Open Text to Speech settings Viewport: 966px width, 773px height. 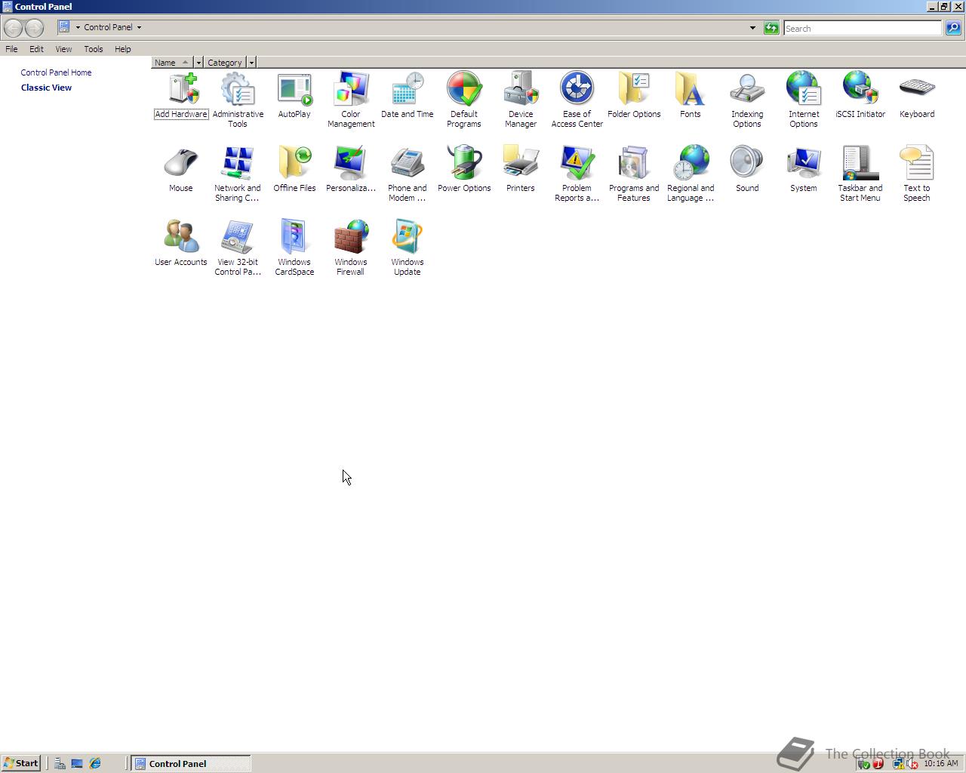(x=917, y=174)
